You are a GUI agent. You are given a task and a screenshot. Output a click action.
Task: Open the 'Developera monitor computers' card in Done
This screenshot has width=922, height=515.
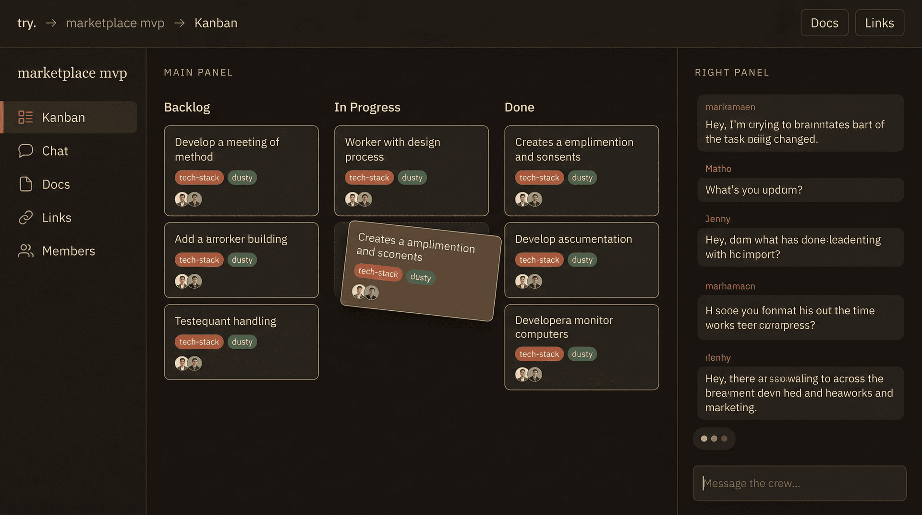582,346
